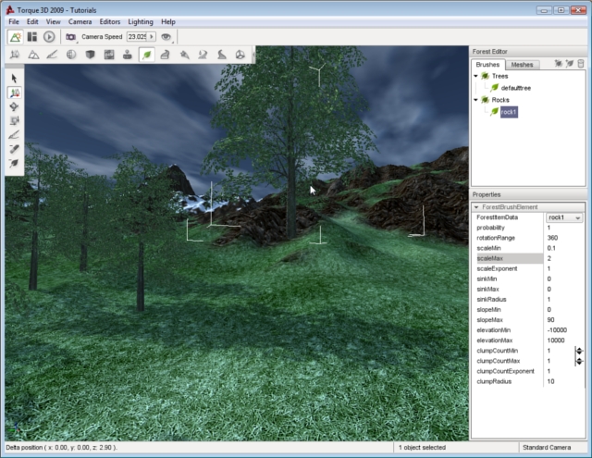Screen dimensions: 592x458
Task: Click the Play game button in toolbar
Action: 49,37
